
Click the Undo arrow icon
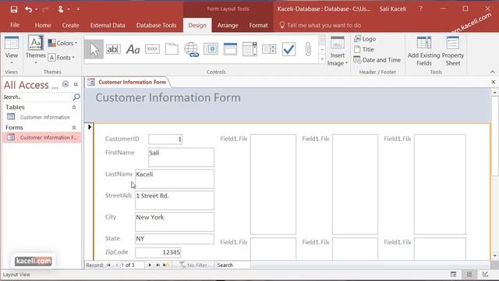[28, 9]
